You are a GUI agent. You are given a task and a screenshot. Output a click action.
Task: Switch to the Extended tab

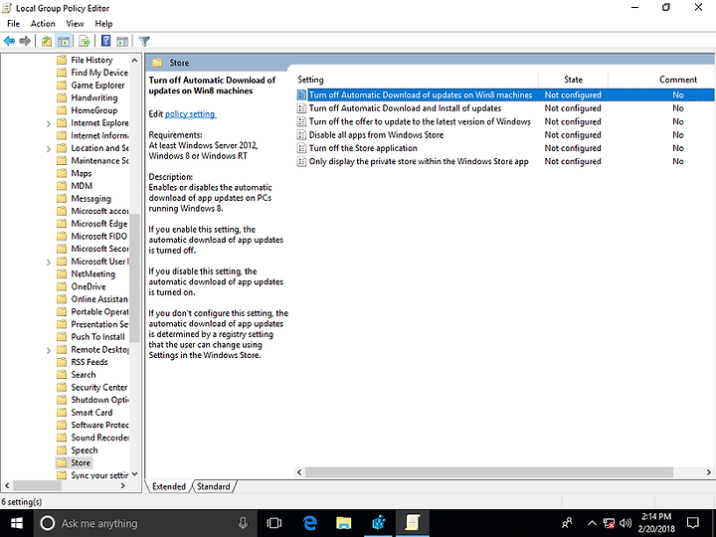click(x=169, y=486)
